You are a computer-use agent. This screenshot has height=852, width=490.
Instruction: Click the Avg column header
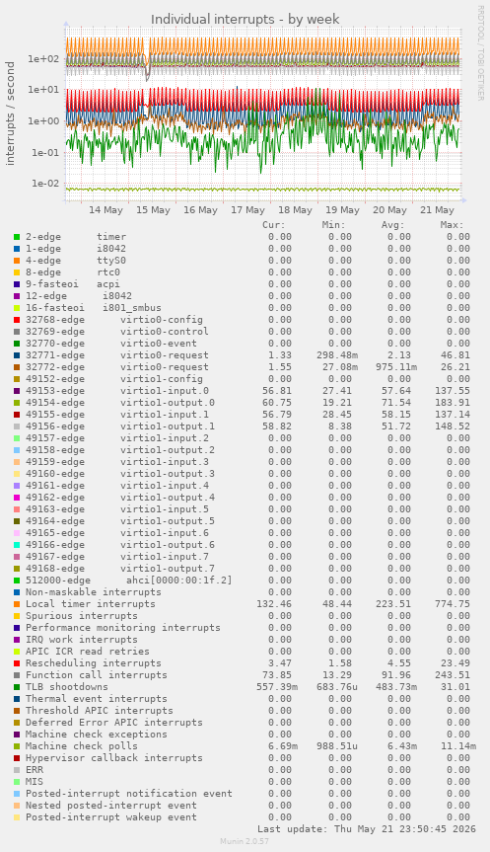(392, 225)
